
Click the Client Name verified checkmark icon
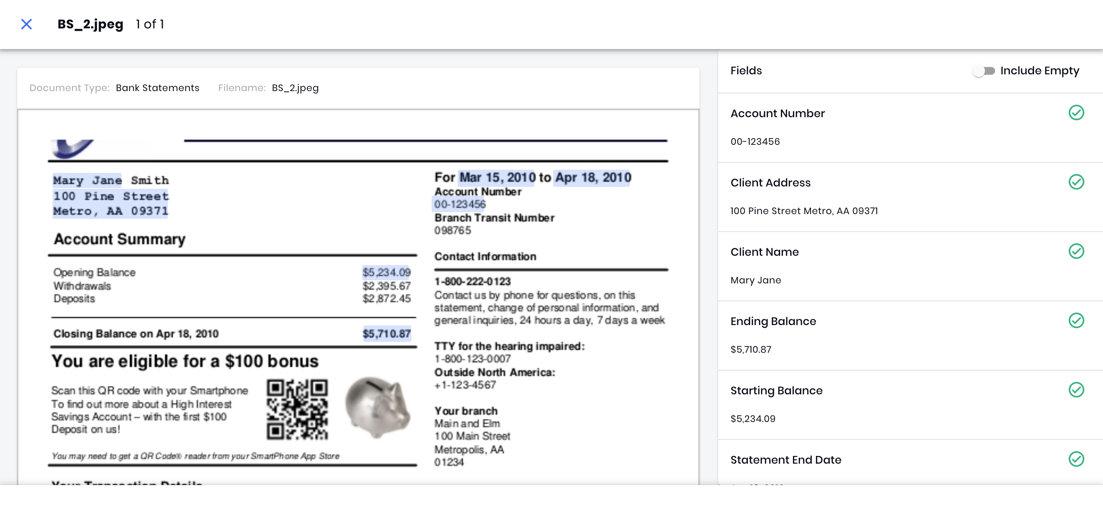coord(1076,251)
